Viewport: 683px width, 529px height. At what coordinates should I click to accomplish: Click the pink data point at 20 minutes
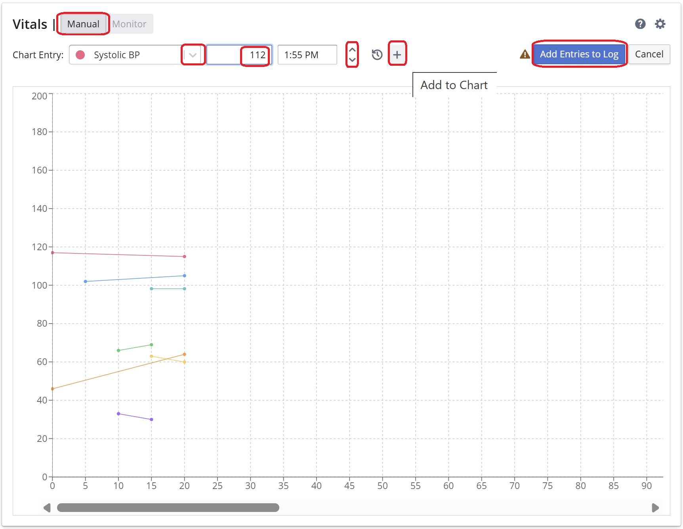[184, 257]
